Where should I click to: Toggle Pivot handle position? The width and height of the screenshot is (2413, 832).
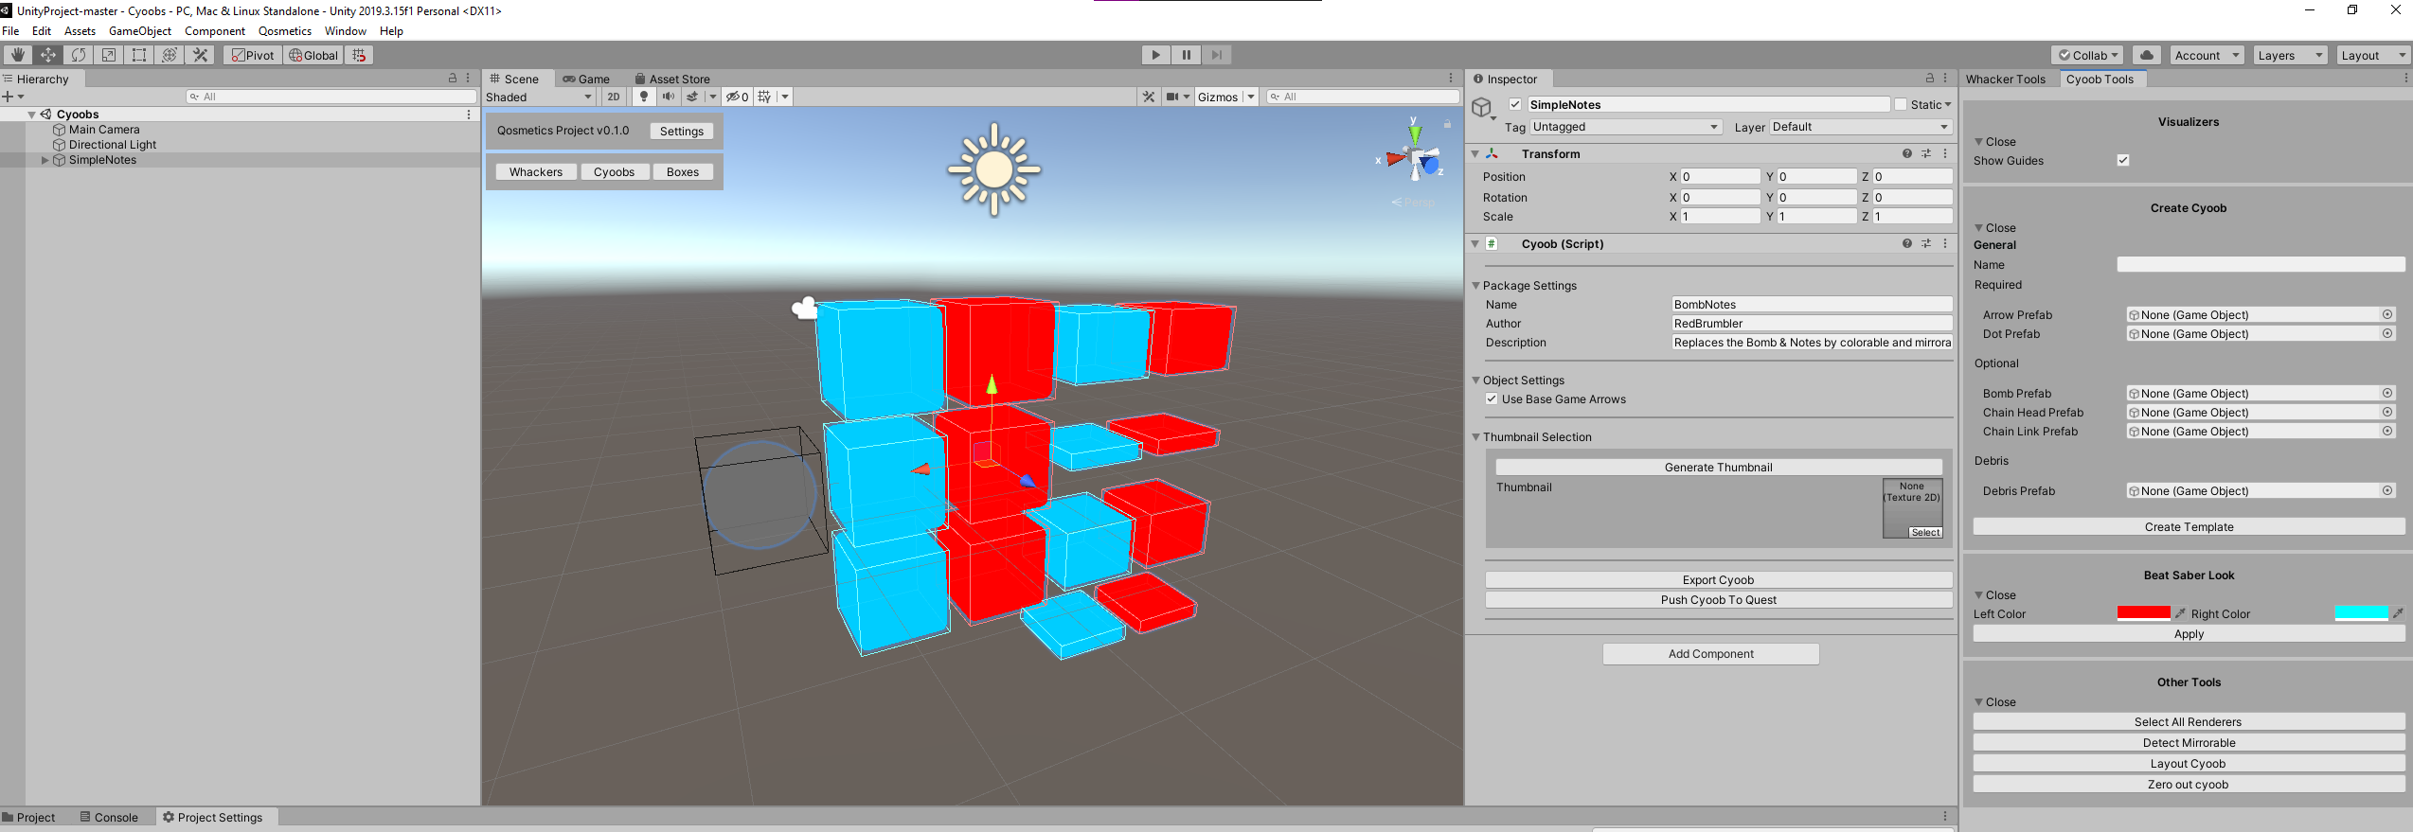(x=253, y=55)
